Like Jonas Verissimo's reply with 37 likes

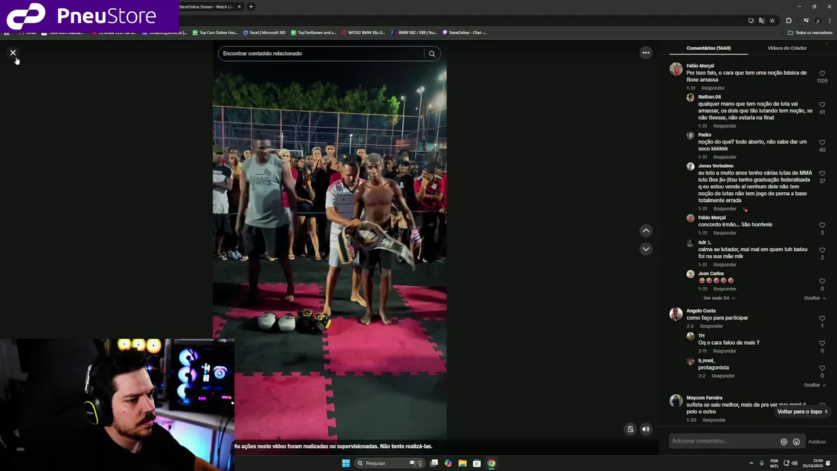(x=822, y=173)
